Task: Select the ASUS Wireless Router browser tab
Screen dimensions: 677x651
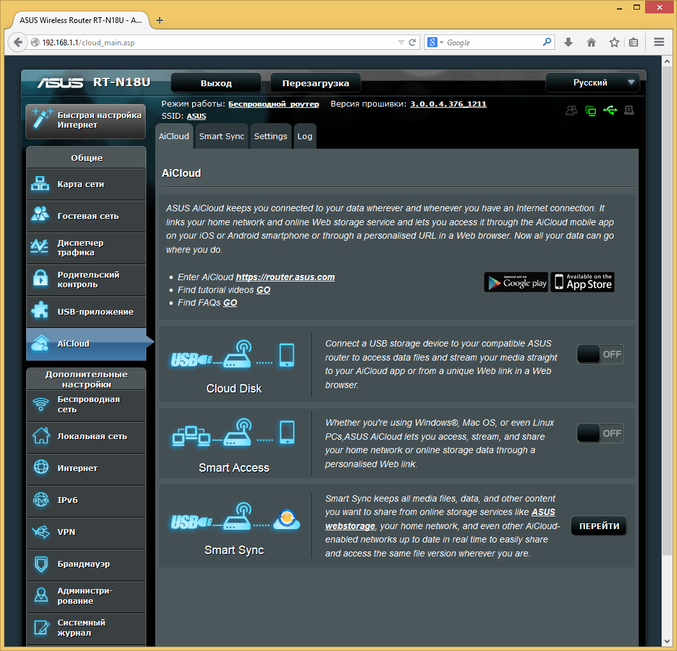Action: tap(80, 20)
